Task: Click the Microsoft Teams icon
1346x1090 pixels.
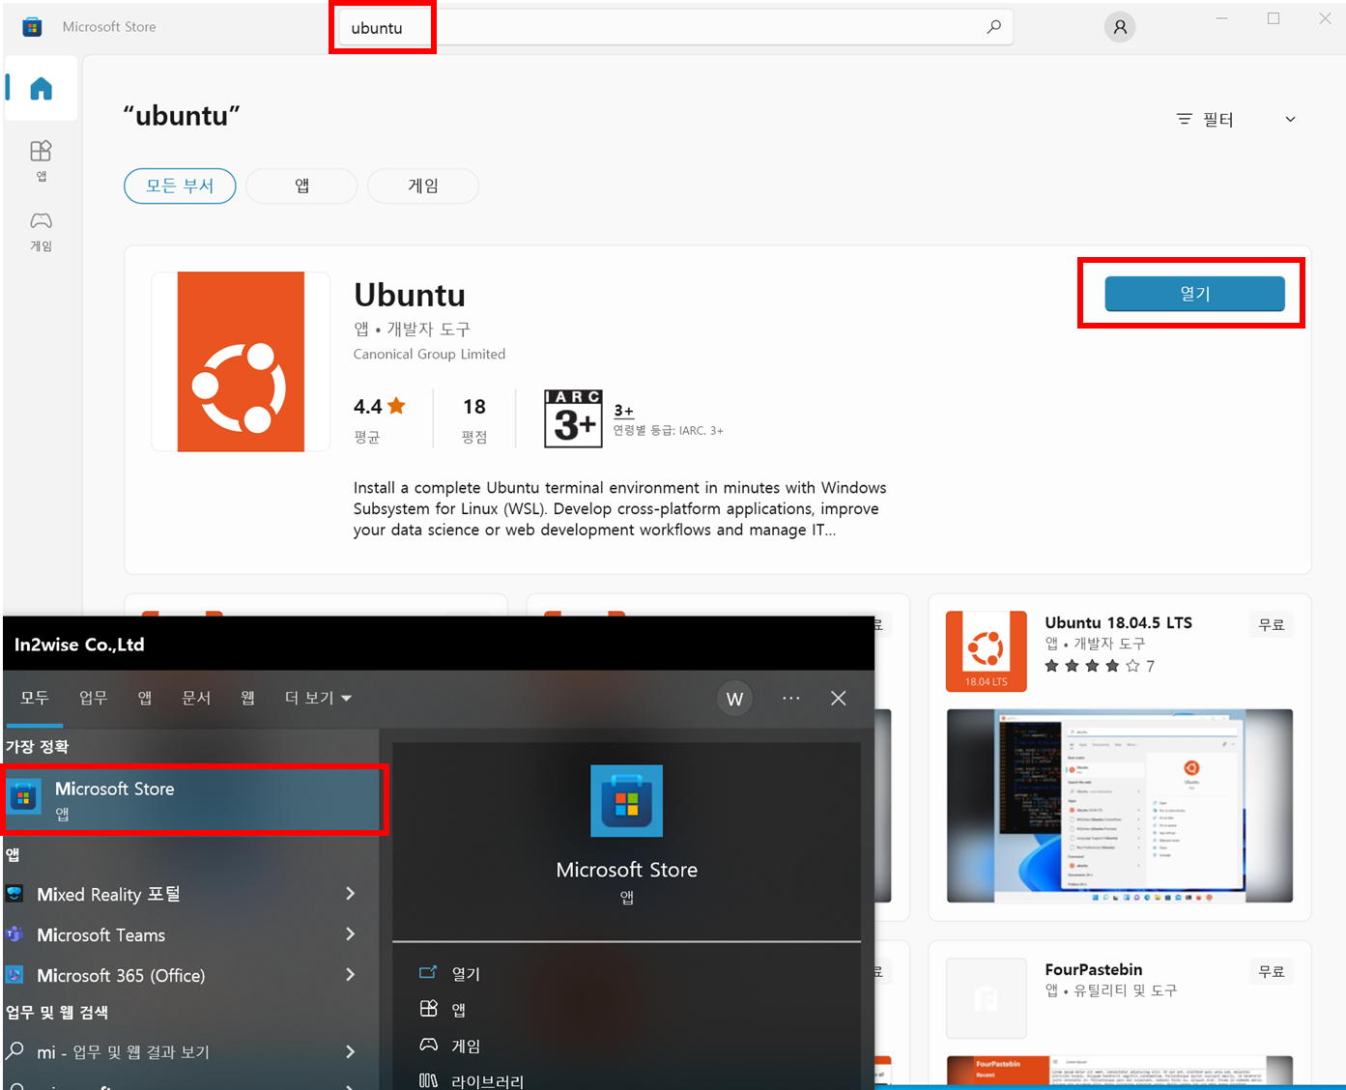Action: coord(14,934)
